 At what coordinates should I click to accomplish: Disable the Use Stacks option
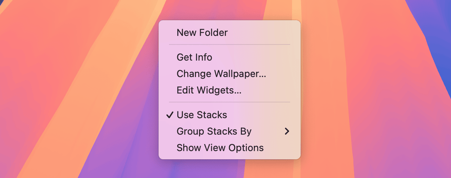(x=202, y=115)
